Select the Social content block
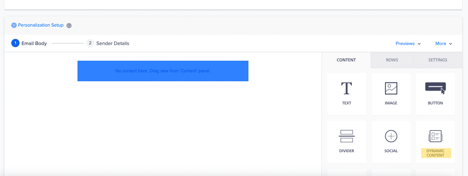Screen dimensions: 468x176 coord(391,142)
